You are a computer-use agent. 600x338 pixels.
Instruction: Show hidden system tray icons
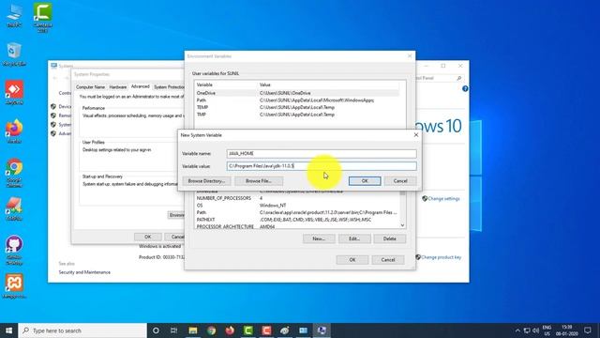click(517, 330)
